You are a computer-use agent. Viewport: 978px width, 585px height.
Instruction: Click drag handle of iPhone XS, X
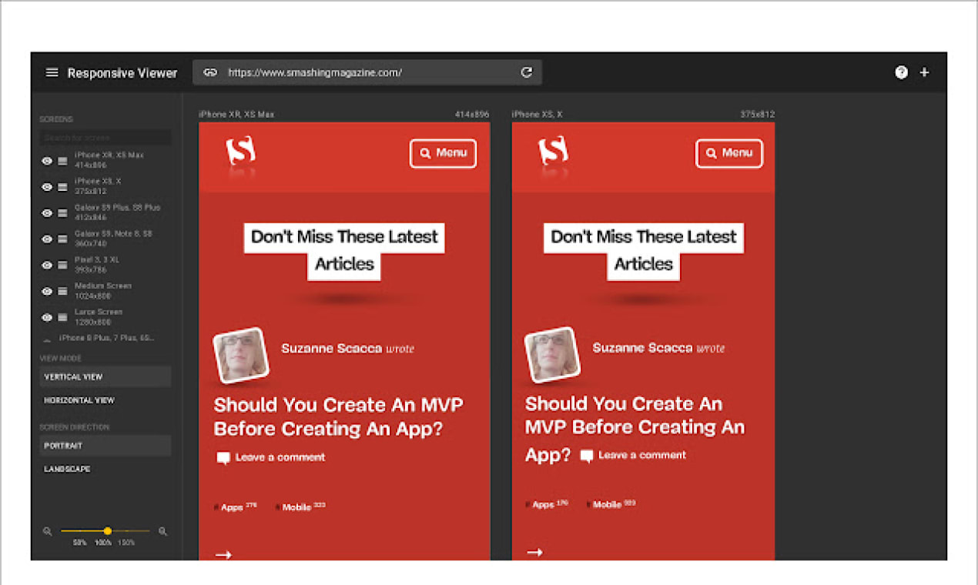click(x=62, y=187)
